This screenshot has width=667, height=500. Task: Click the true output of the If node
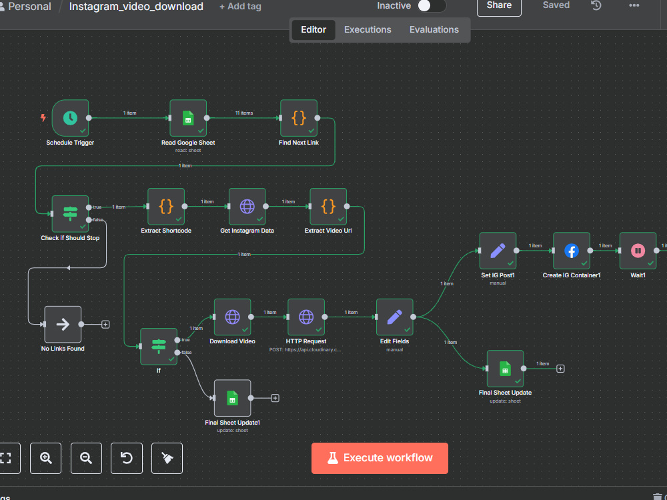[177, 340]
